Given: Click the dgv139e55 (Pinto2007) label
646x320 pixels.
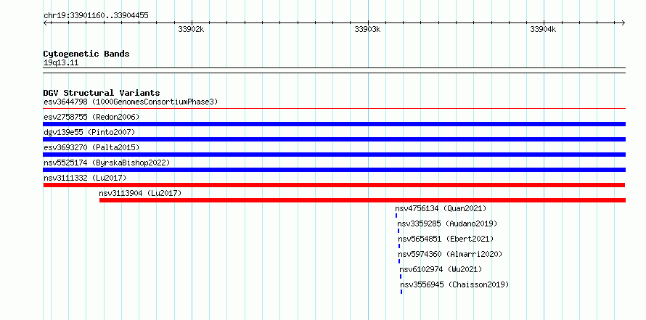Looking at the screenshot, I should click(x=89, y=132).
